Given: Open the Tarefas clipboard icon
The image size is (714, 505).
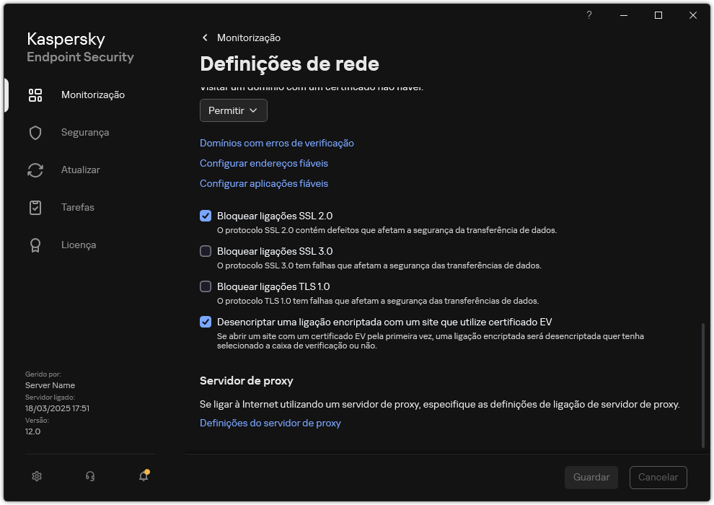Looking at the screenshot, I should click(x=35, y=207).
